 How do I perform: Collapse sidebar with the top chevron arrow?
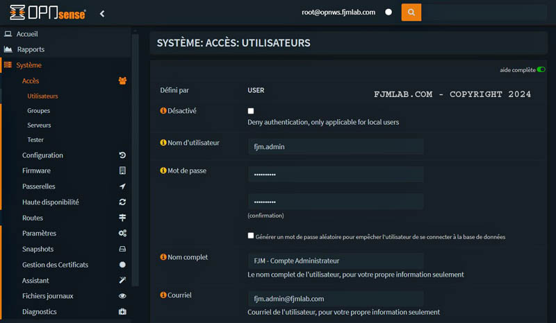tap(102, 13)
